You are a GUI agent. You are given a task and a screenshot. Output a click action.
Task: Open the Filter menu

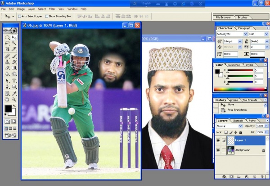click(x=52, y=9)
